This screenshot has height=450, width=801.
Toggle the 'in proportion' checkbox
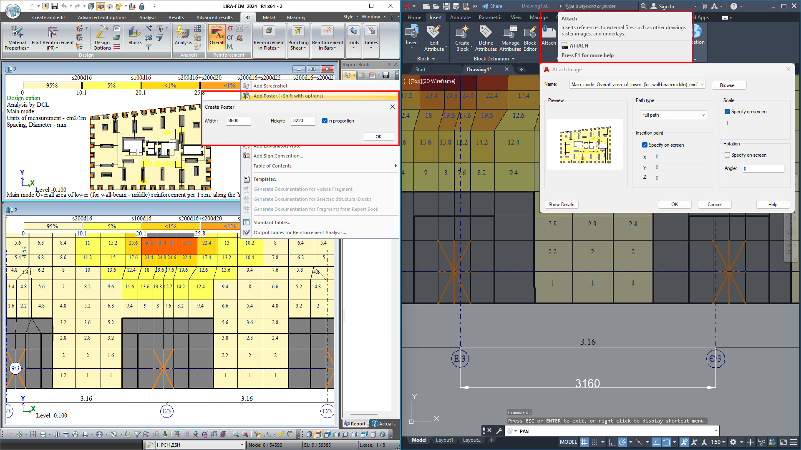(325, 121)
